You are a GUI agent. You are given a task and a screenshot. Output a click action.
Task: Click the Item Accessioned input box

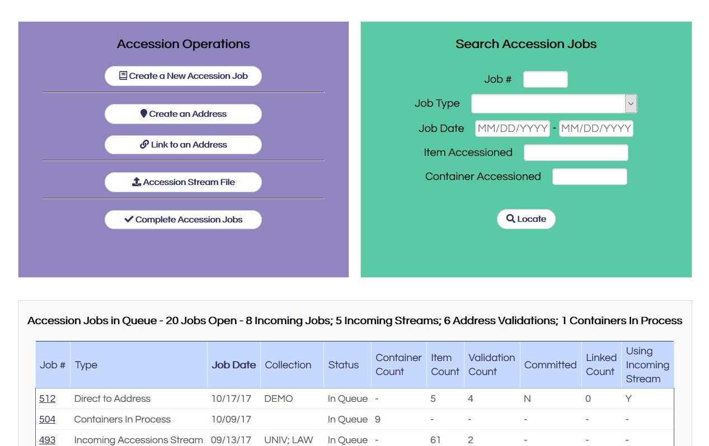tap(576, 153)
